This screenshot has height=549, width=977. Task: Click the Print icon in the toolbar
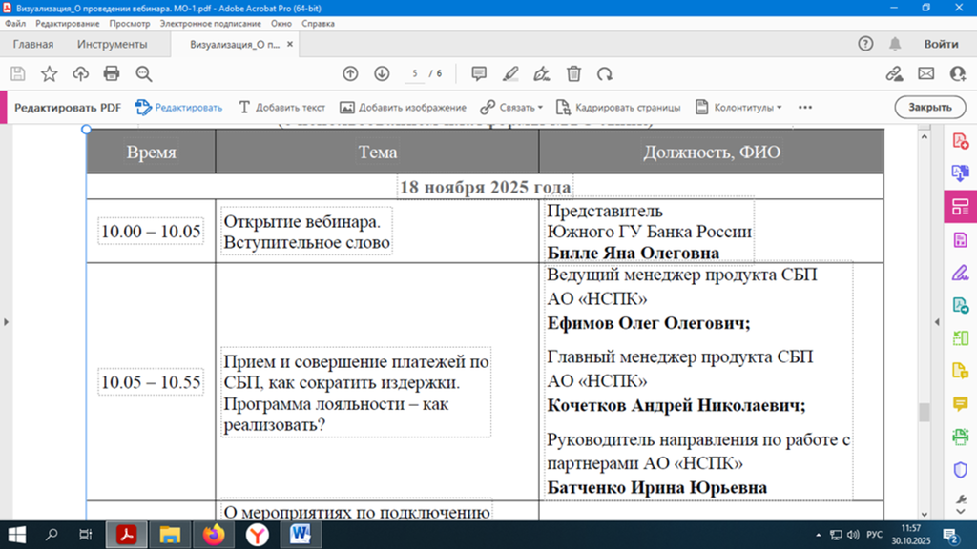112,73
